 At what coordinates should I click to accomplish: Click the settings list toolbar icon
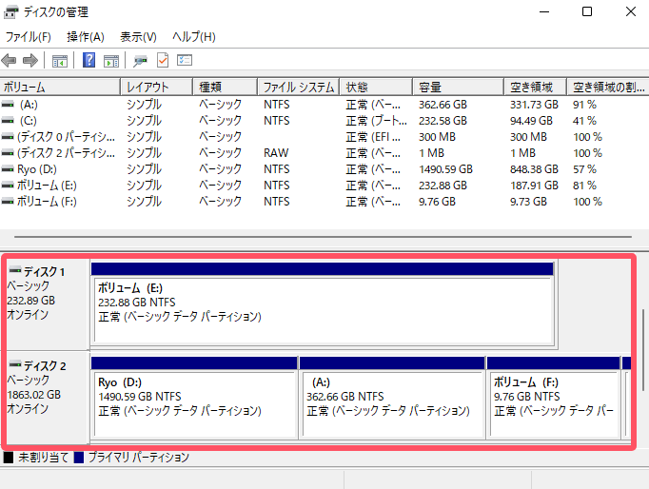tap(185, 60)
